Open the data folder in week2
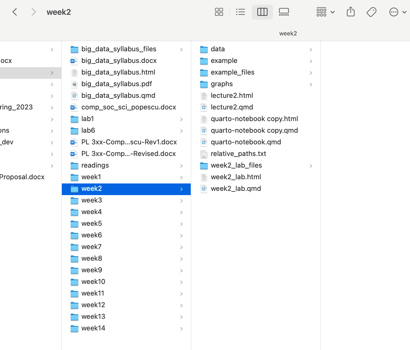Viewport: 410px width, 350px height. pyautogui.click(x=218, y=49)
